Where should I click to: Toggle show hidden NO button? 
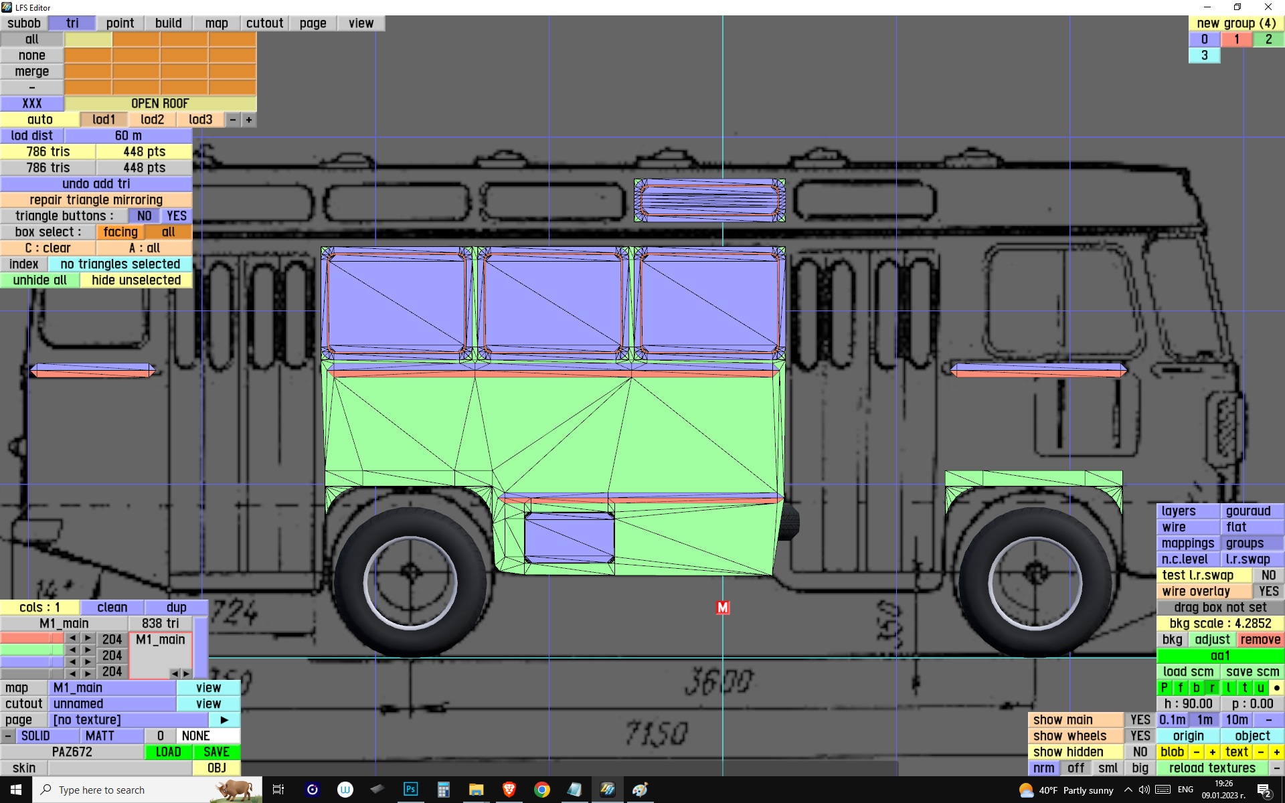coord(1140,752)
